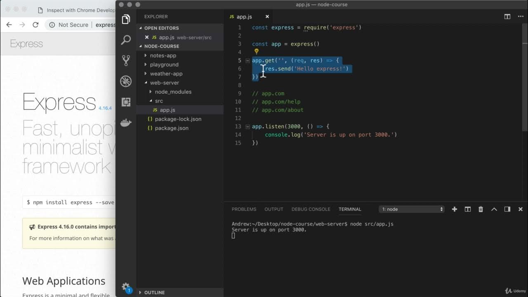Click the '// app.com/help' comment
This screenshot has width=528, height=297.
pos(276,101)
